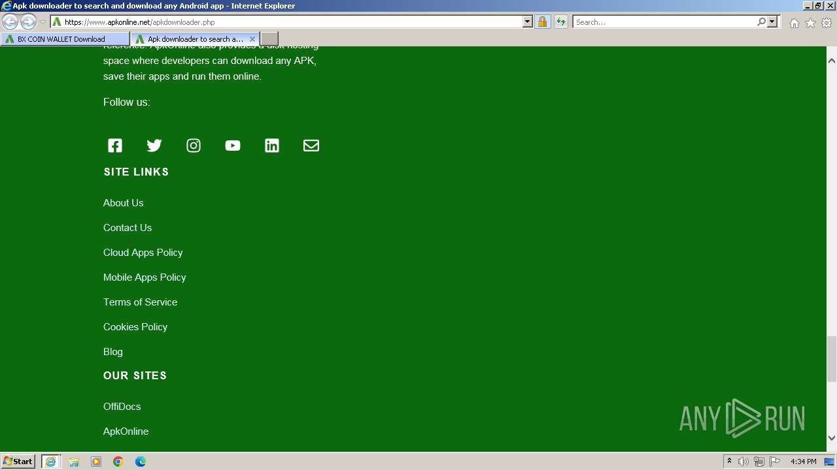Open the LinkedIn social icon
The height and width of the screenshot is (470, 837).
click(x=272, y=146)
